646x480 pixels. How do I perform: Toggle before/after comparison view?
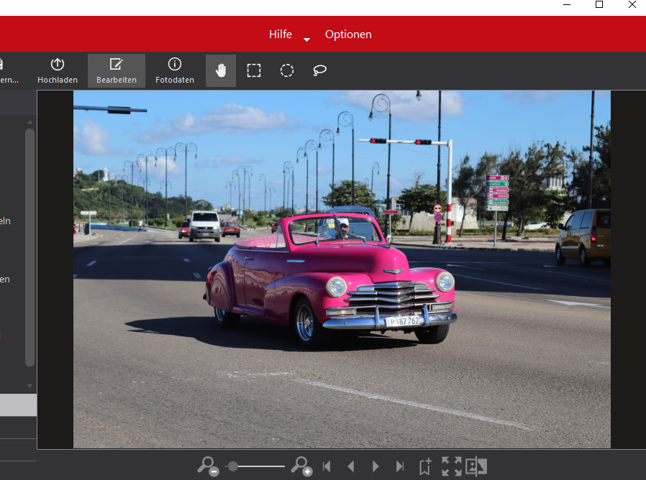point(476,466)
